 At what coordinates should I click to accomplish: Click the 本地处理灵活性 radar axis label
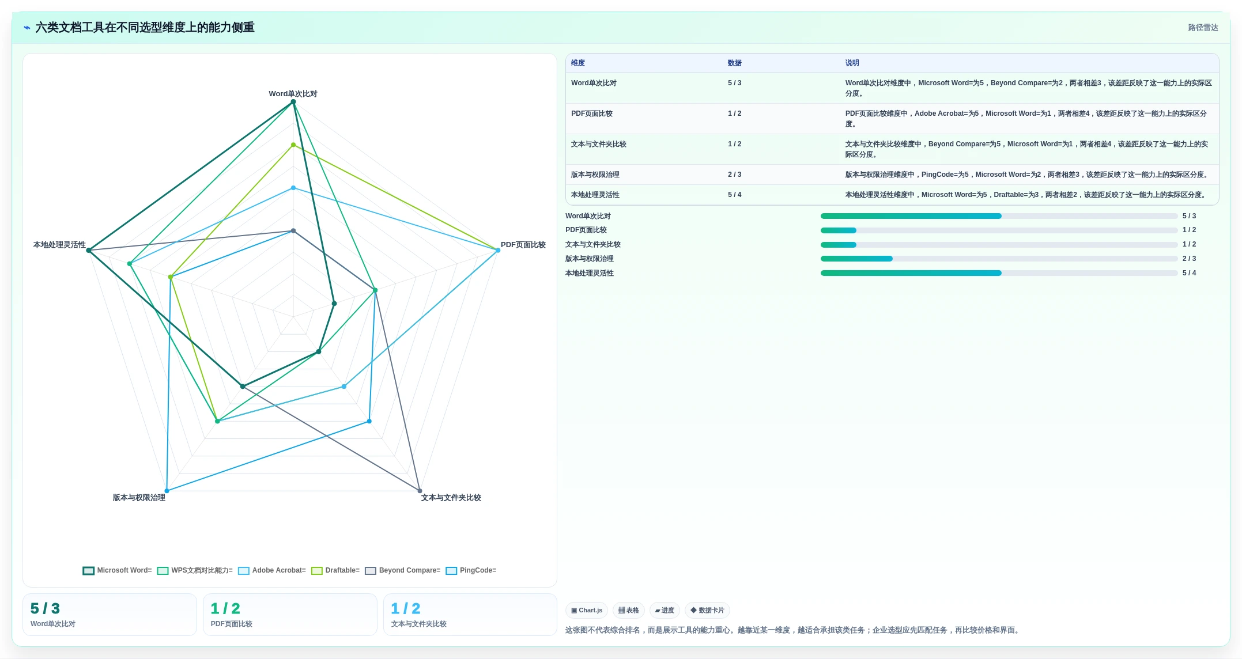[x=59, y=245]
